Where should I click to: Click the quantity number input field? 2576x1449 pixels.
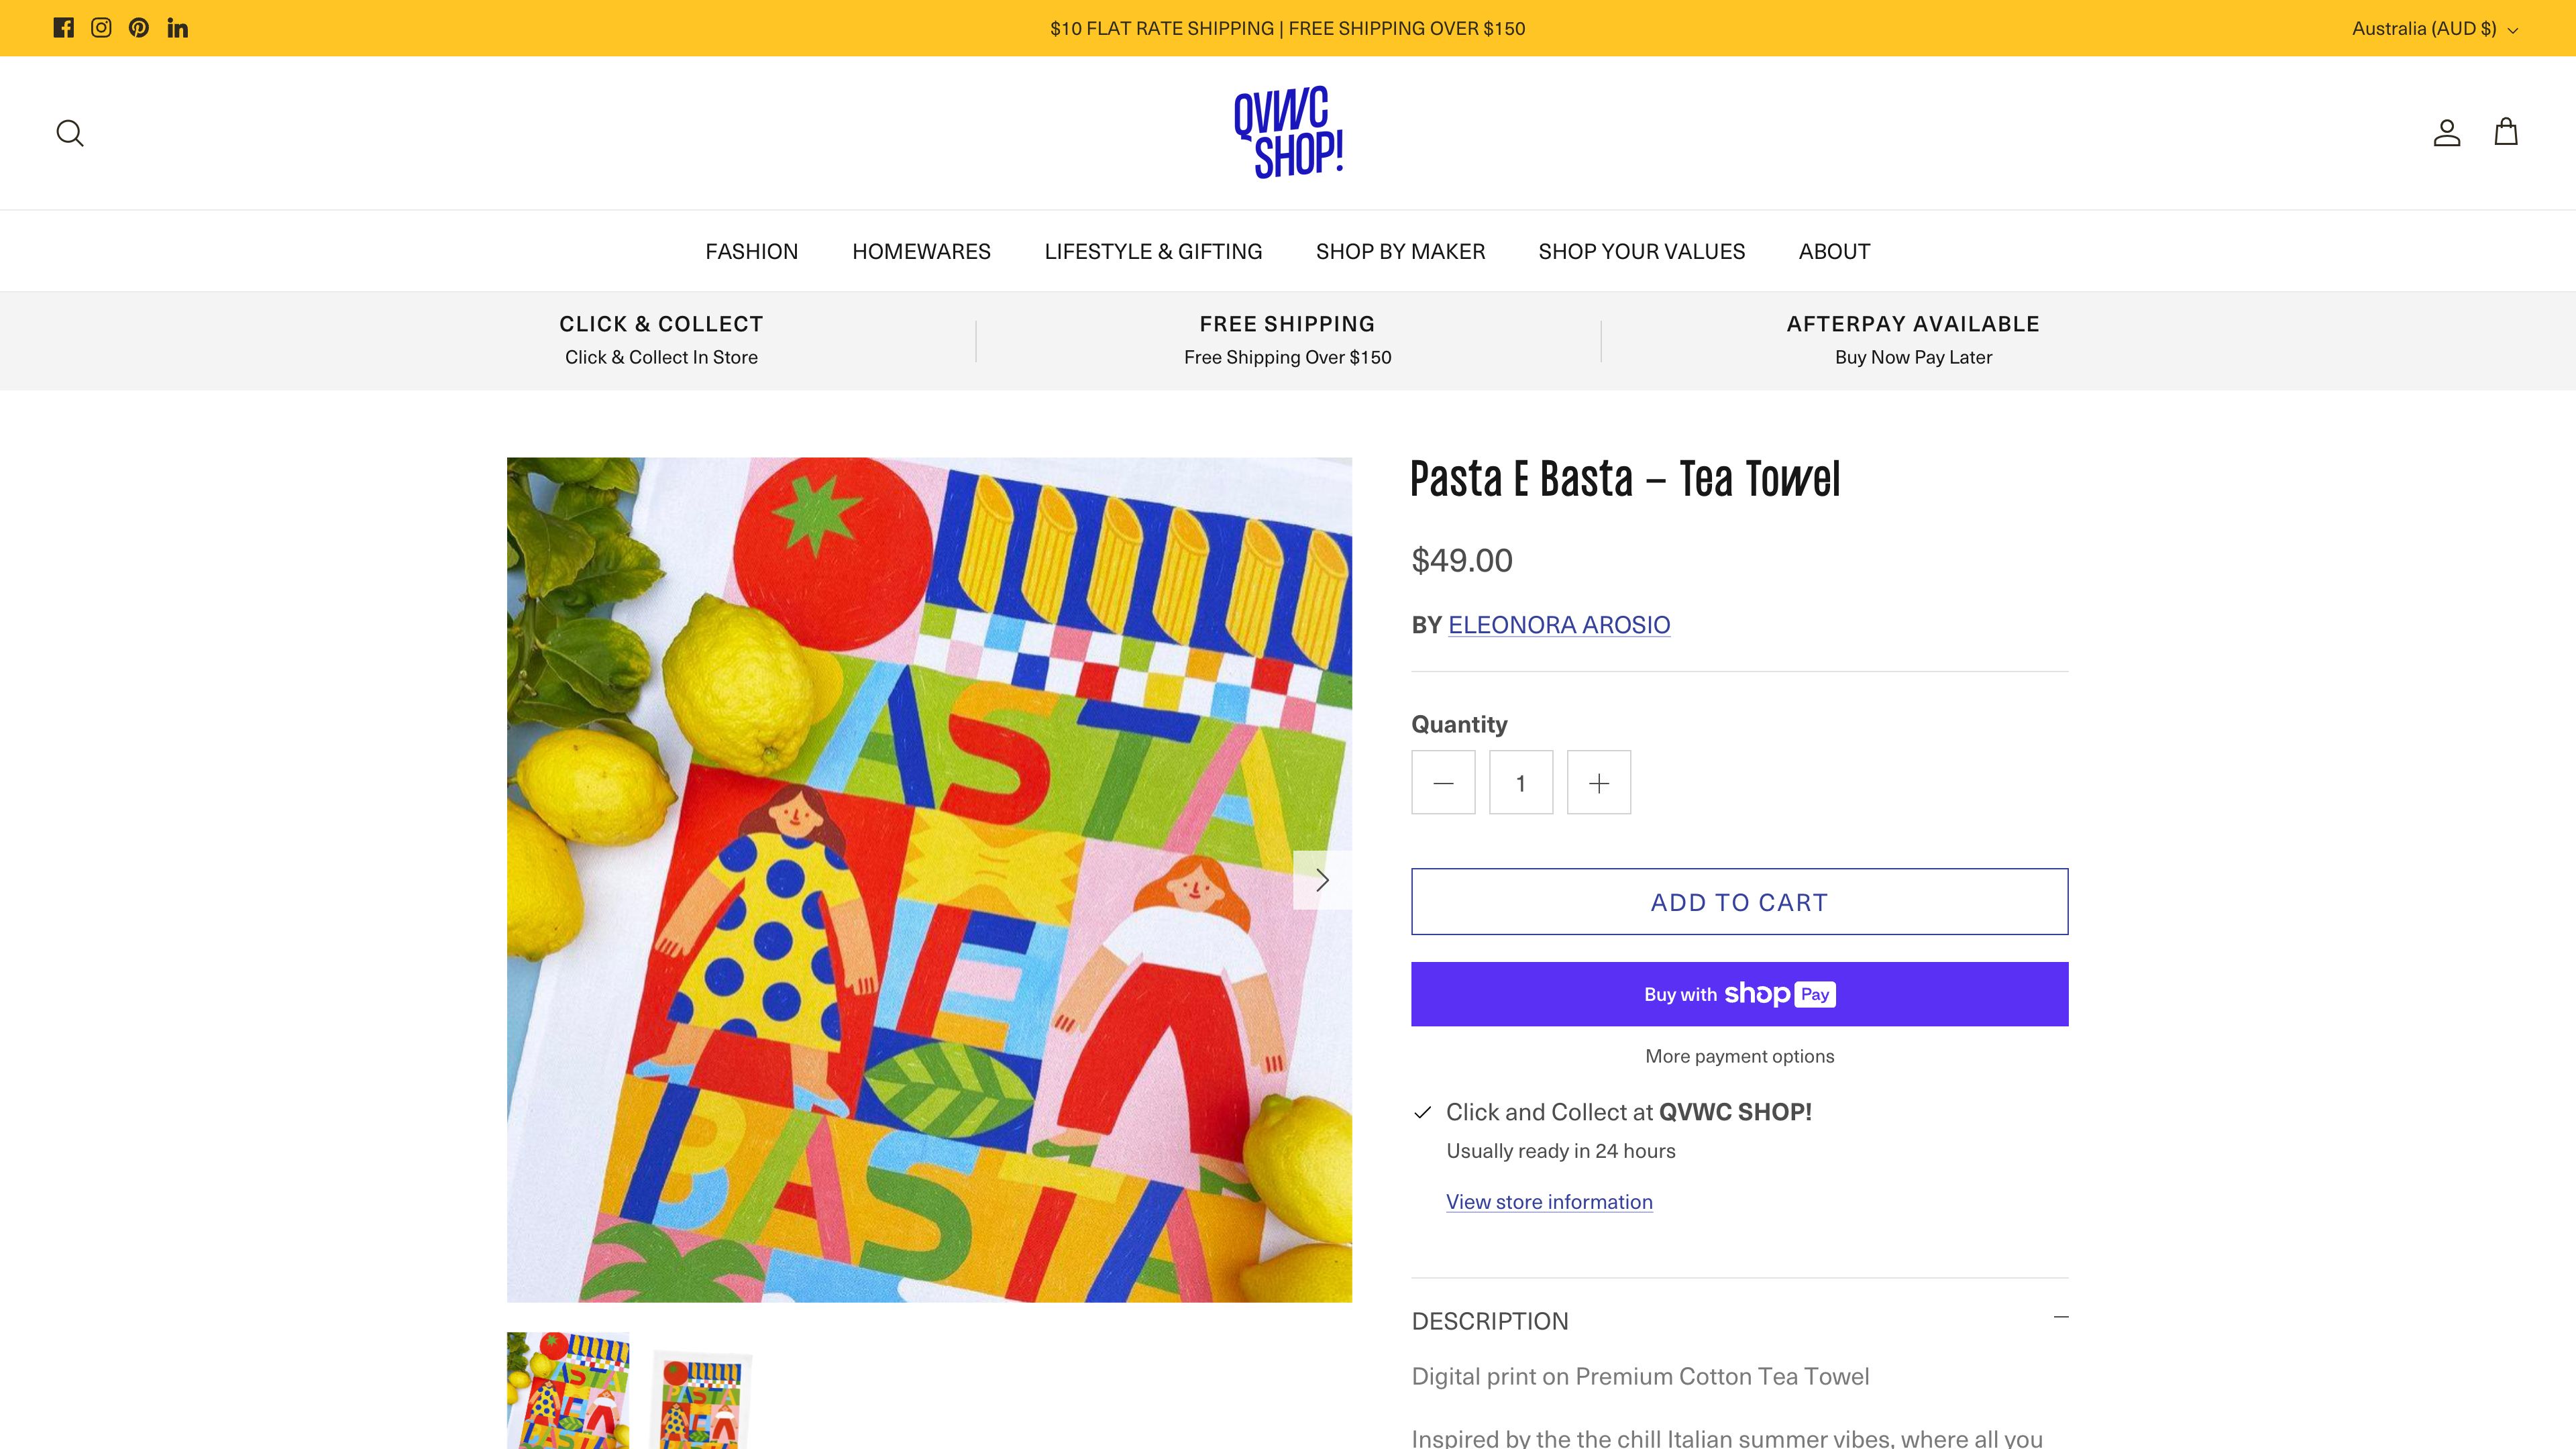point(1520,783)
